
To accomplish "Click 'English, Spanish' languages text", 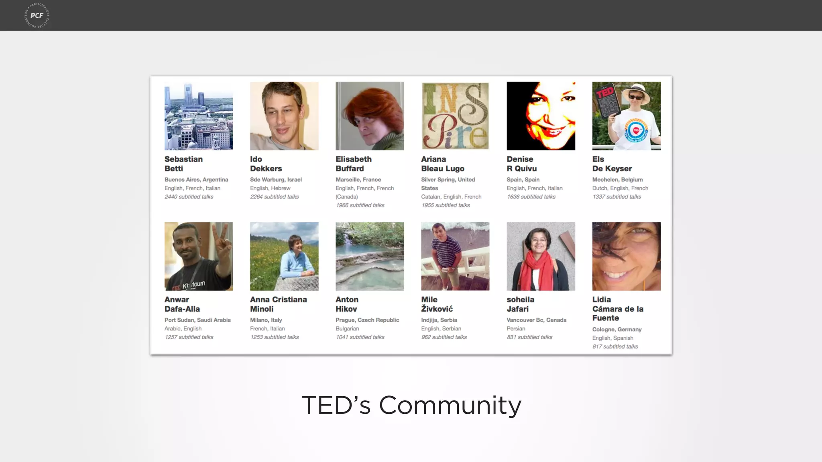I will tap(612, 338).
